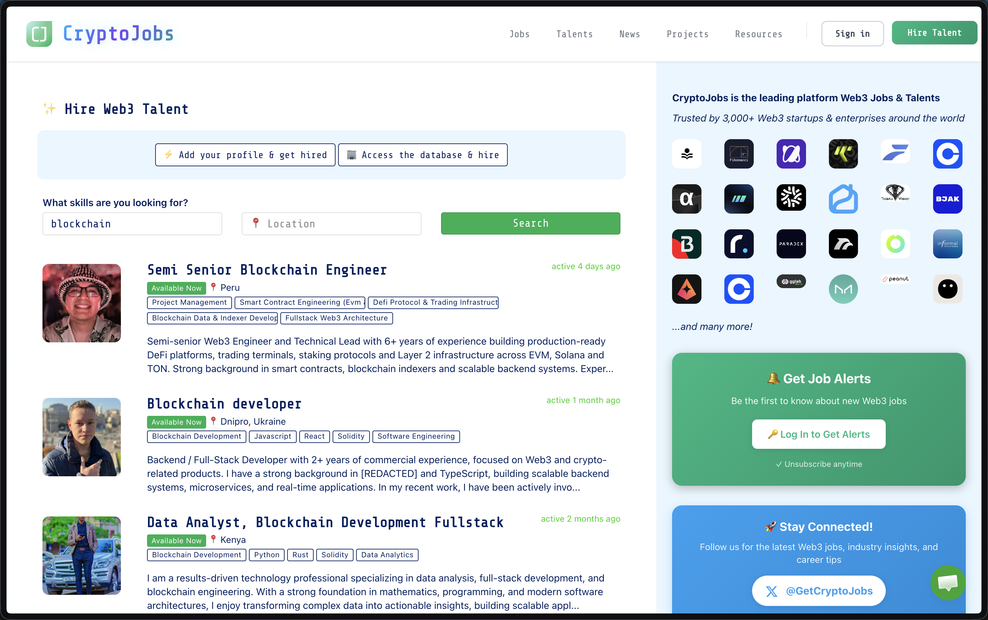
Task: Click the Kenya analyst's profile photo
Action: pos(82,556)
